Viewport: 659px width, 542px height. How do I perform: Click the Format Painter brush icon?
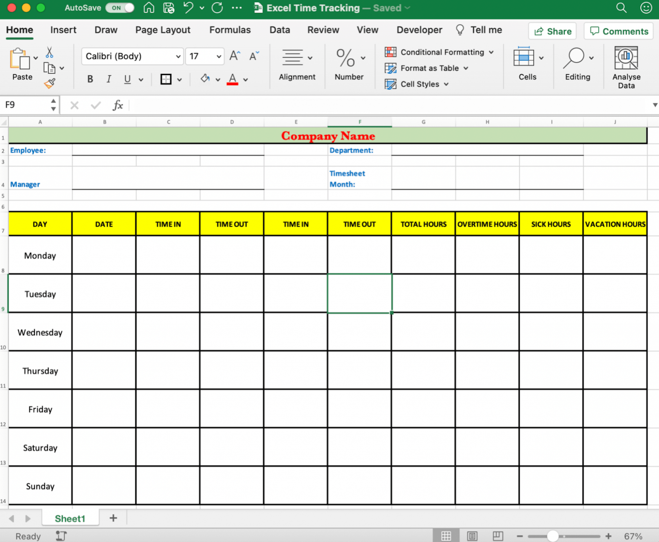[50, 84]
